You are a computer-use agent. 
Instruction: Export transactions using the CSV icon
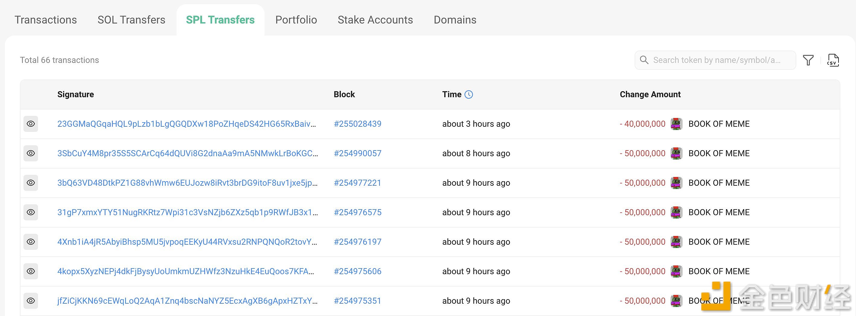[833, 60]
